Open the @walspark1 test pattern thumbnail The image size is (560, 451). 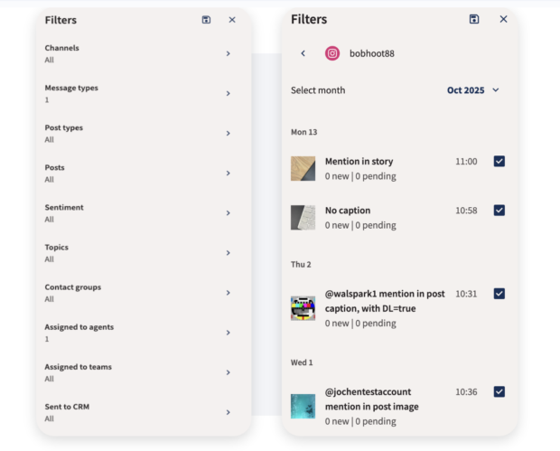(x=303, y=308)
